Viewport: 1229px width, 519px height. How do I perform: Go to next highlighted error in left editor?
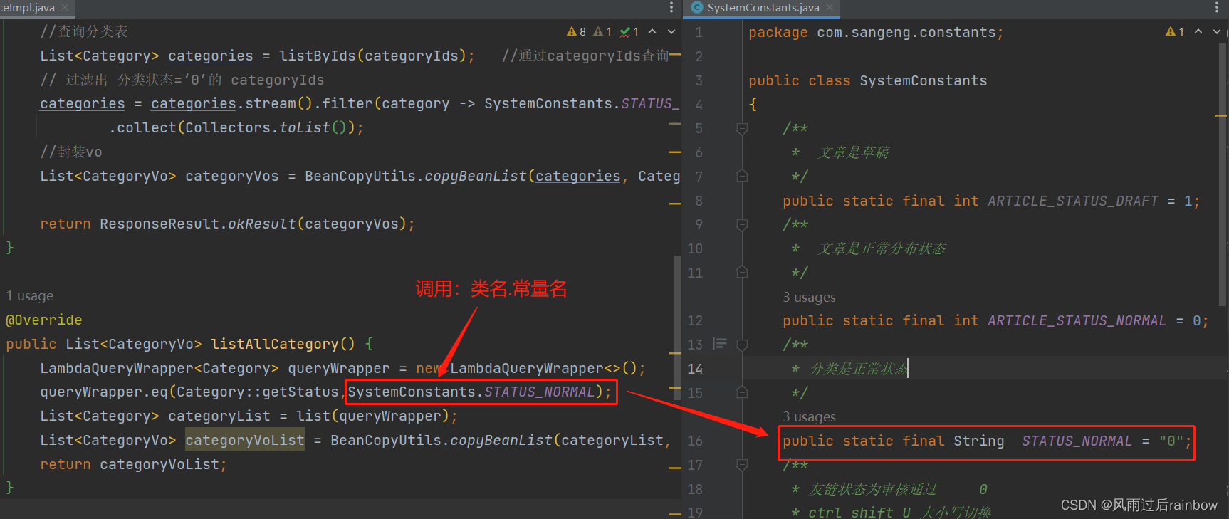(x=671, y=31)
